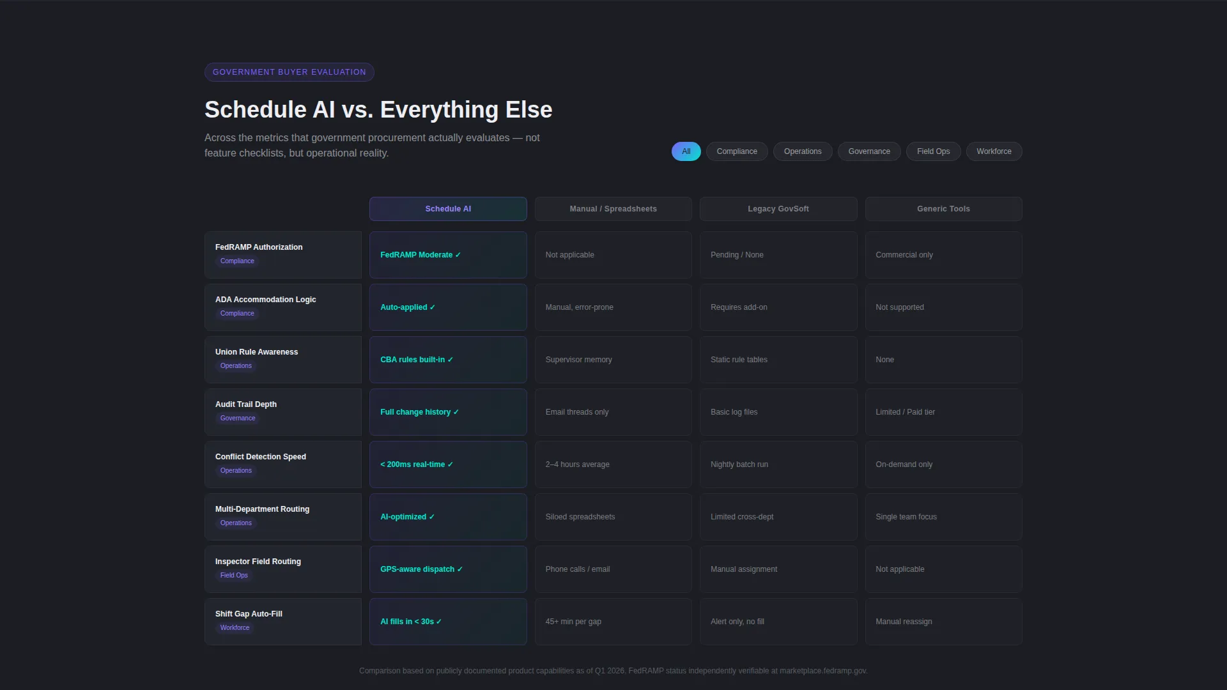This screenshot has height=690, width=1227.
Task: Filter by Field Ops category
Action: [x=933, y=151]
